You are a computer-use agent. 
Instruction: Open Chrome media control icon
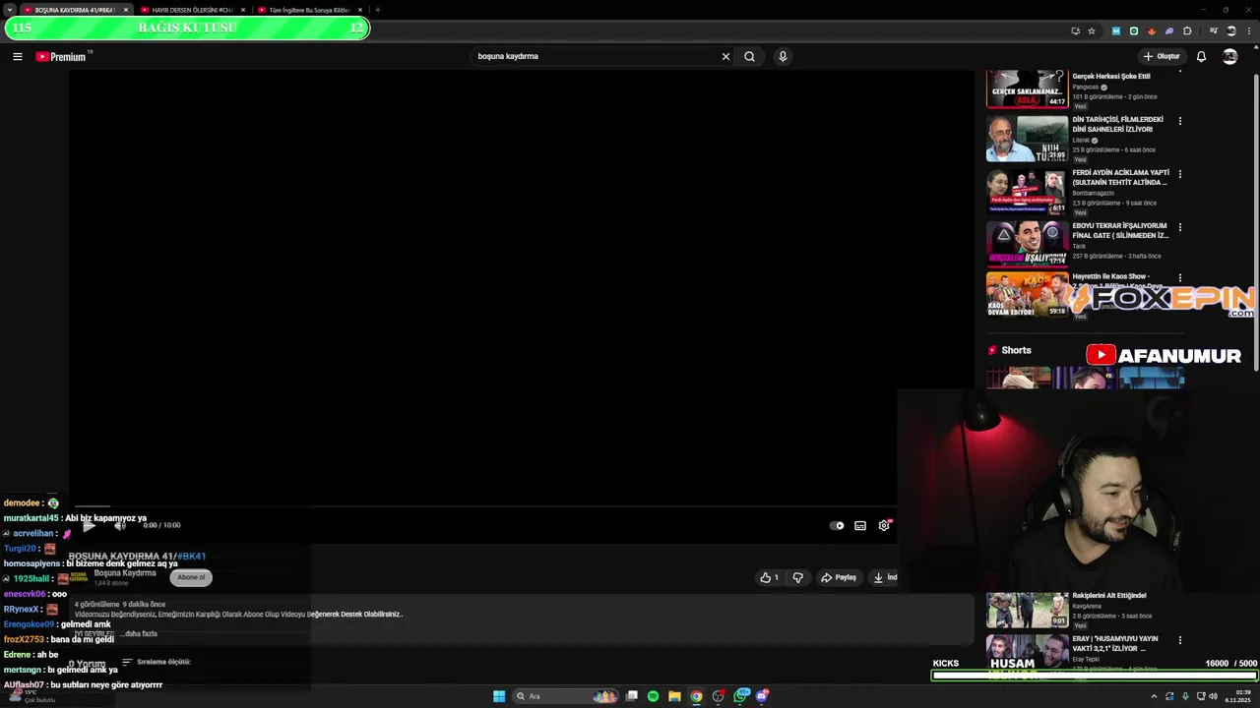tap(1213, 30)
